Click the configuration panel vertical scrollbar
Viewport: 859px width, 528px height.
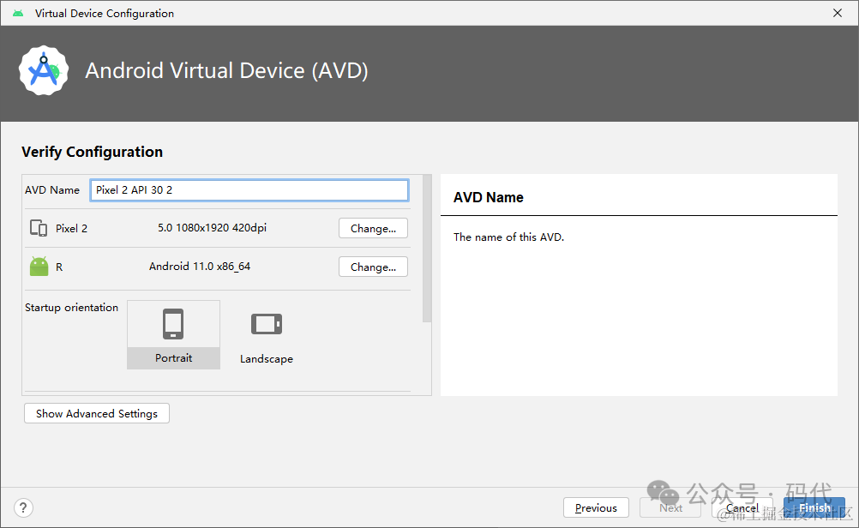pos(427,249)
